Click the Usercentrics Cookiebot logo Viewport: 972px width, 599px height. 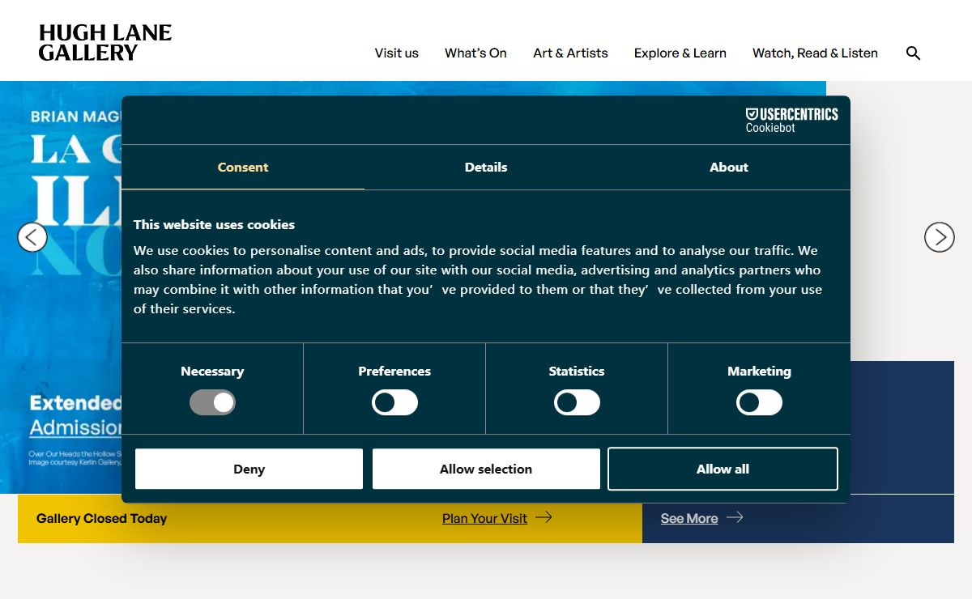(x=791, y=120)
